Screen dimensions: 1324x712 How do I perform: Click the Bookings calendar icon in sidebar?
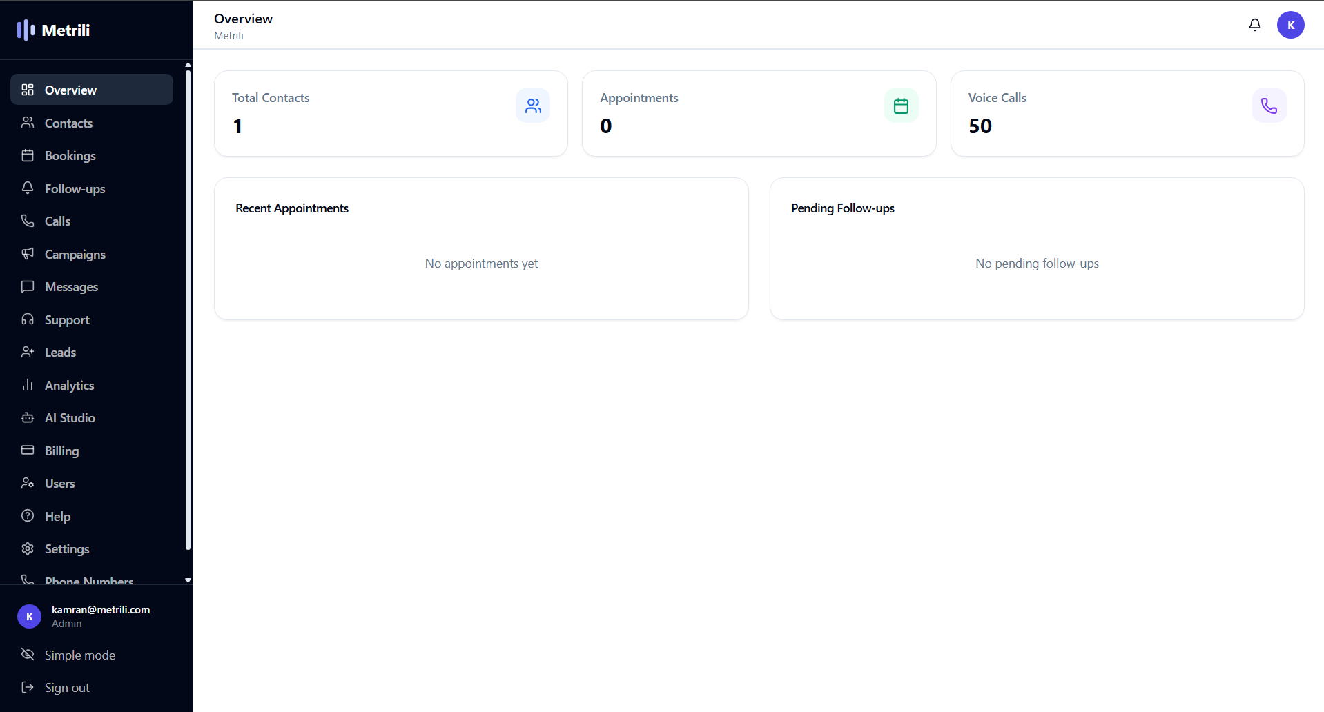point(28,155)
